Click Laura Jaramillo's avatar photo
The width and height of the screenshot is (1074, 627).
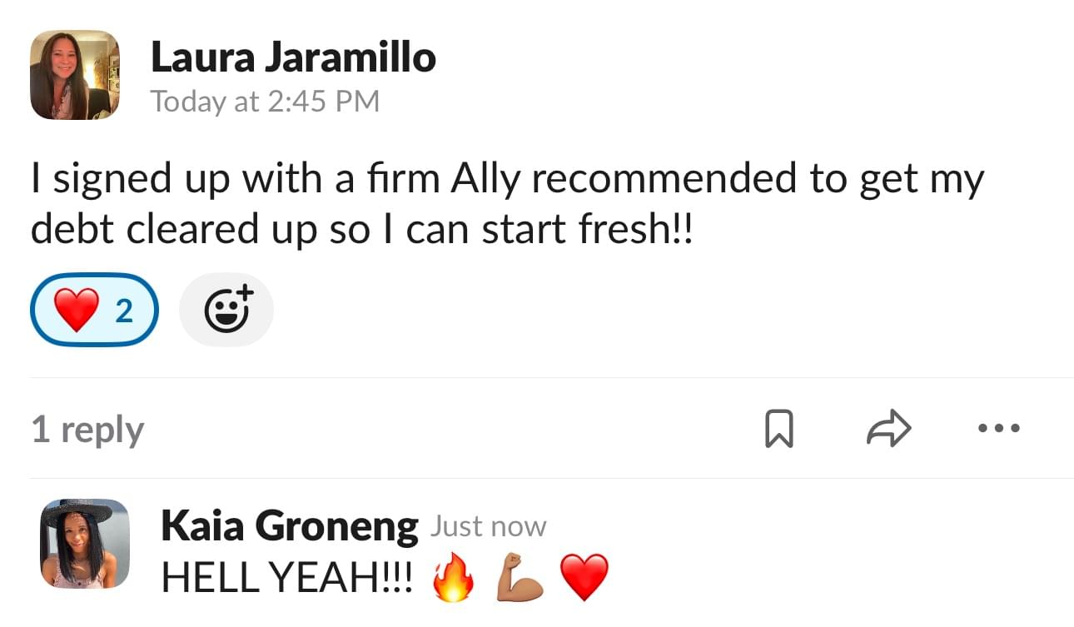[75, 75]
